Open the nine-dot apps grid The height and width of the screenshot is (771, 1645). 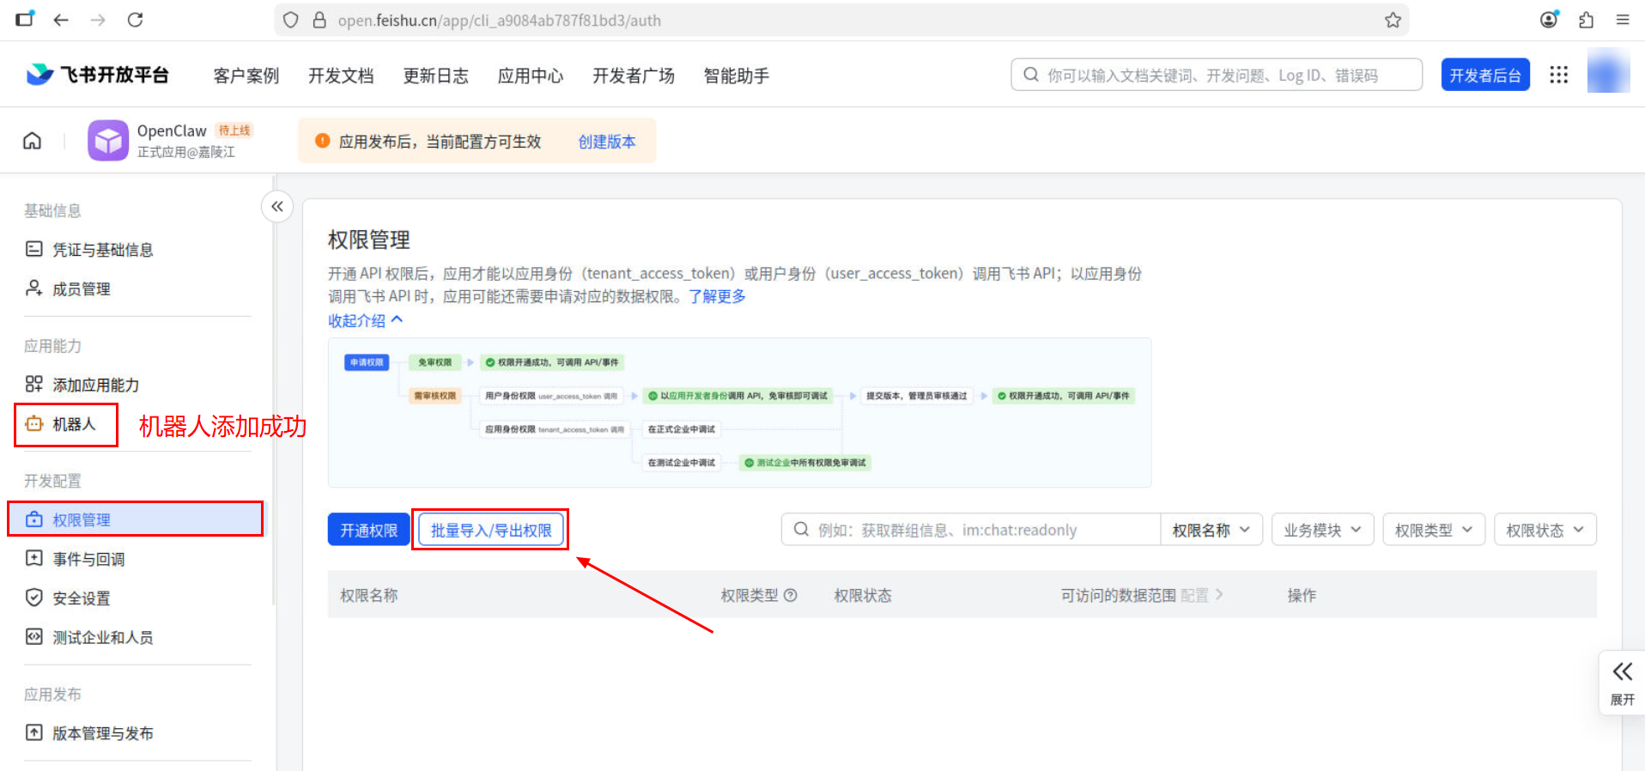1558,75
